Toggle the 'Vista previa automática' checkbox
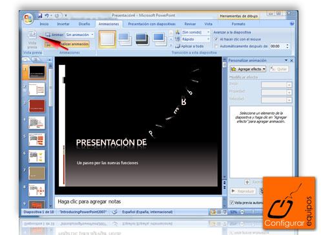Viewport: 323px width, 235px height. coord(232,202)
